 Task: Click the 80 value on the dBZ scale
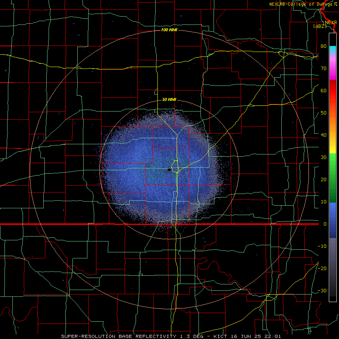(324, 46)
